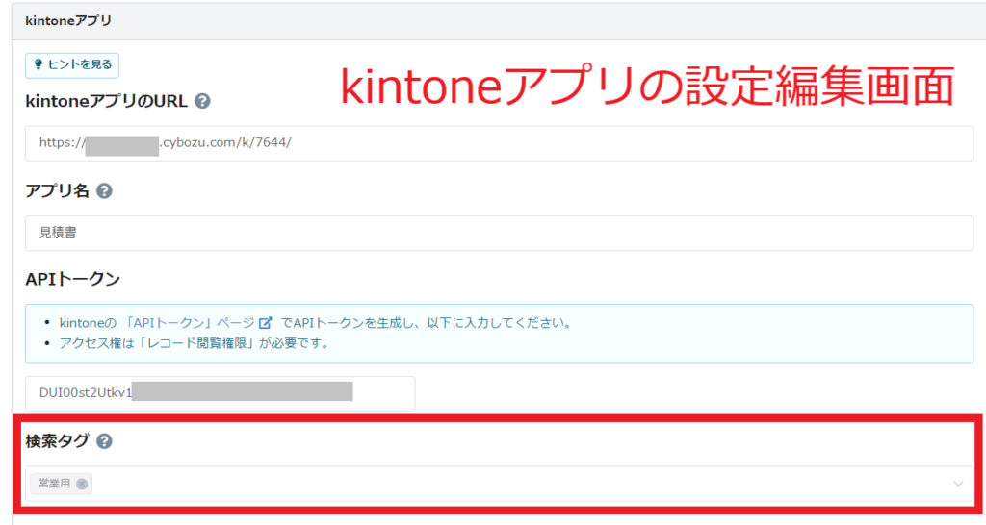Screen dimensions: 986x525
Task: Click the APIトークン section heading
Action: 73,280
